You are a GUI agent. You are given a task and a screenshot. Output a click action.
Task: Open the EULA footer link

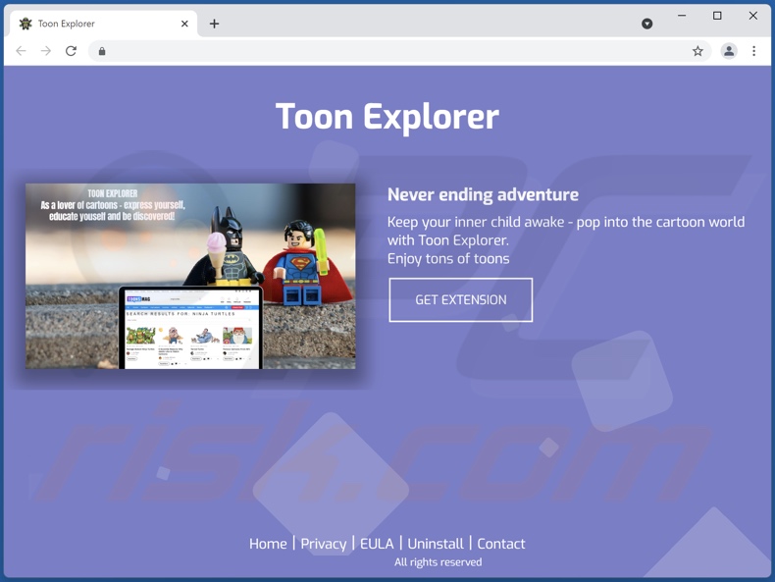pos(377,544)
